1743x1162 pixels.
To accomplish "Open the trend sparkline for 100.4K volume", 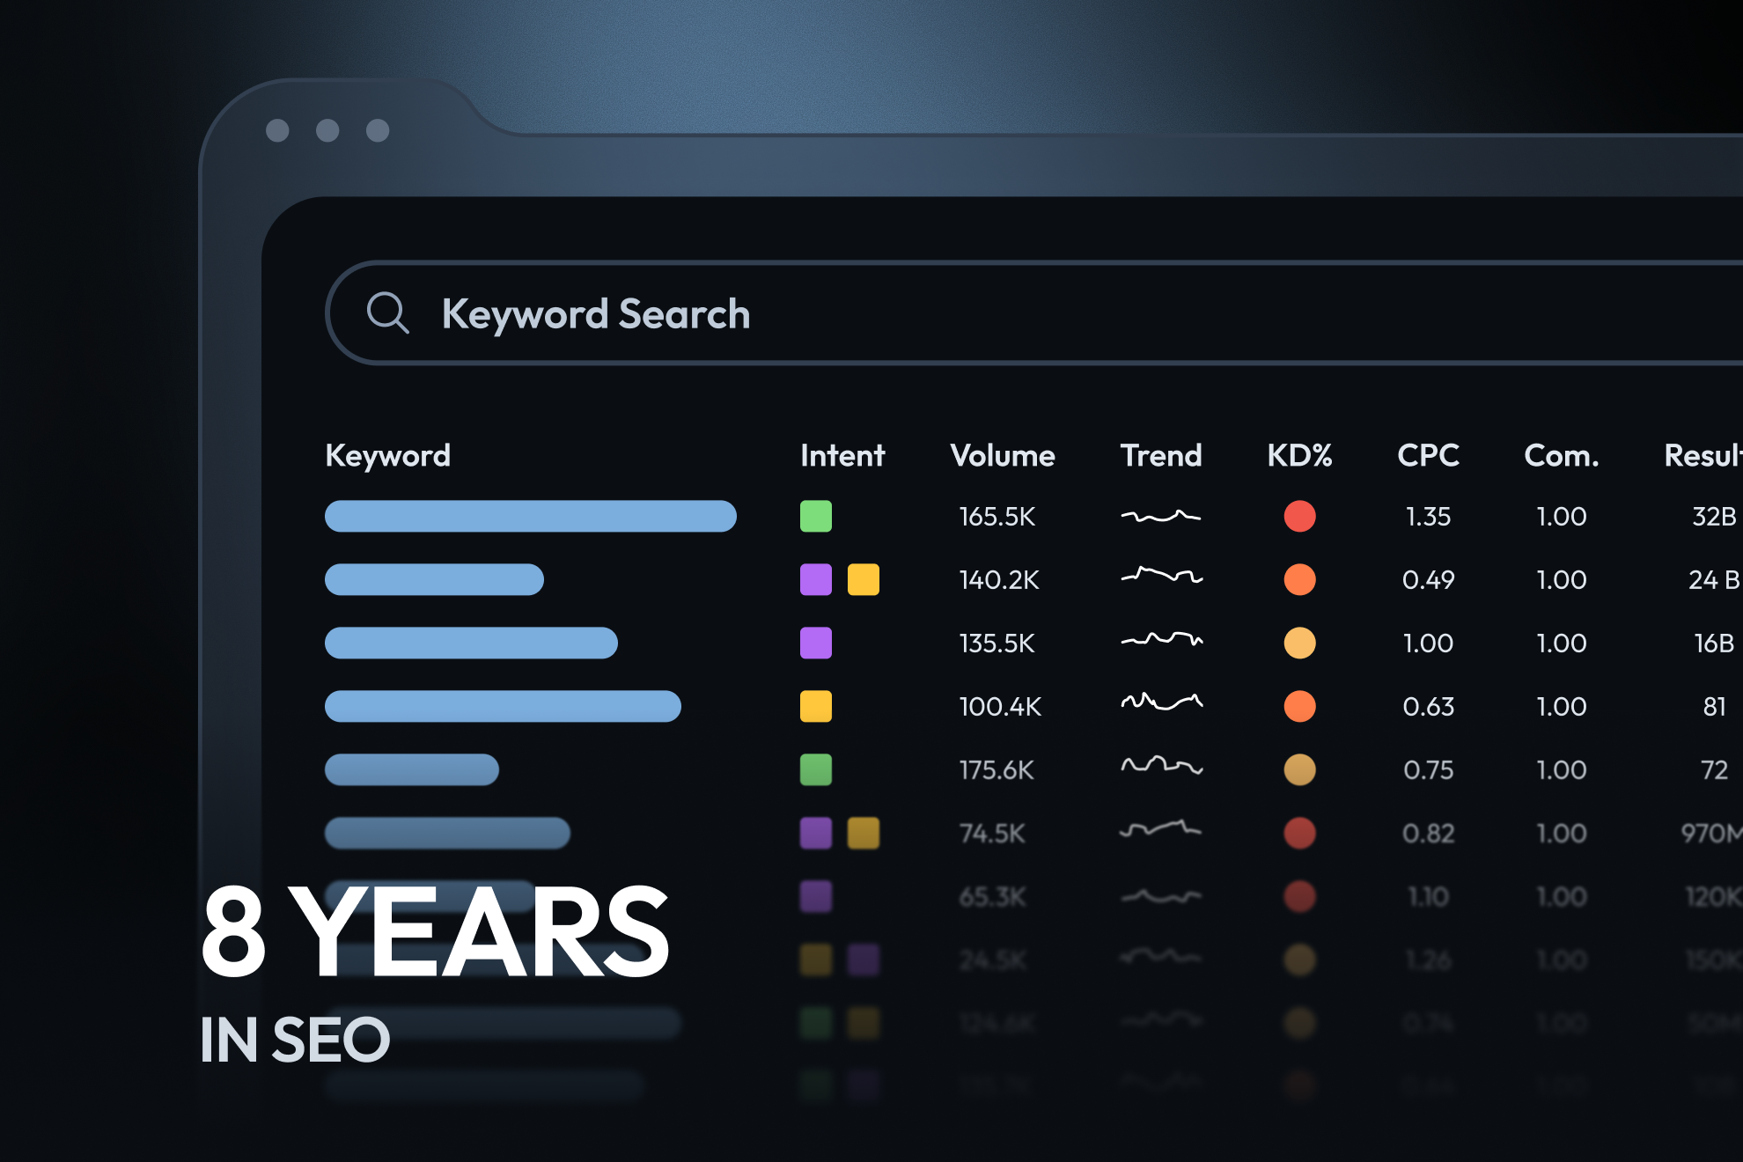I will [x=1160, y=702].
